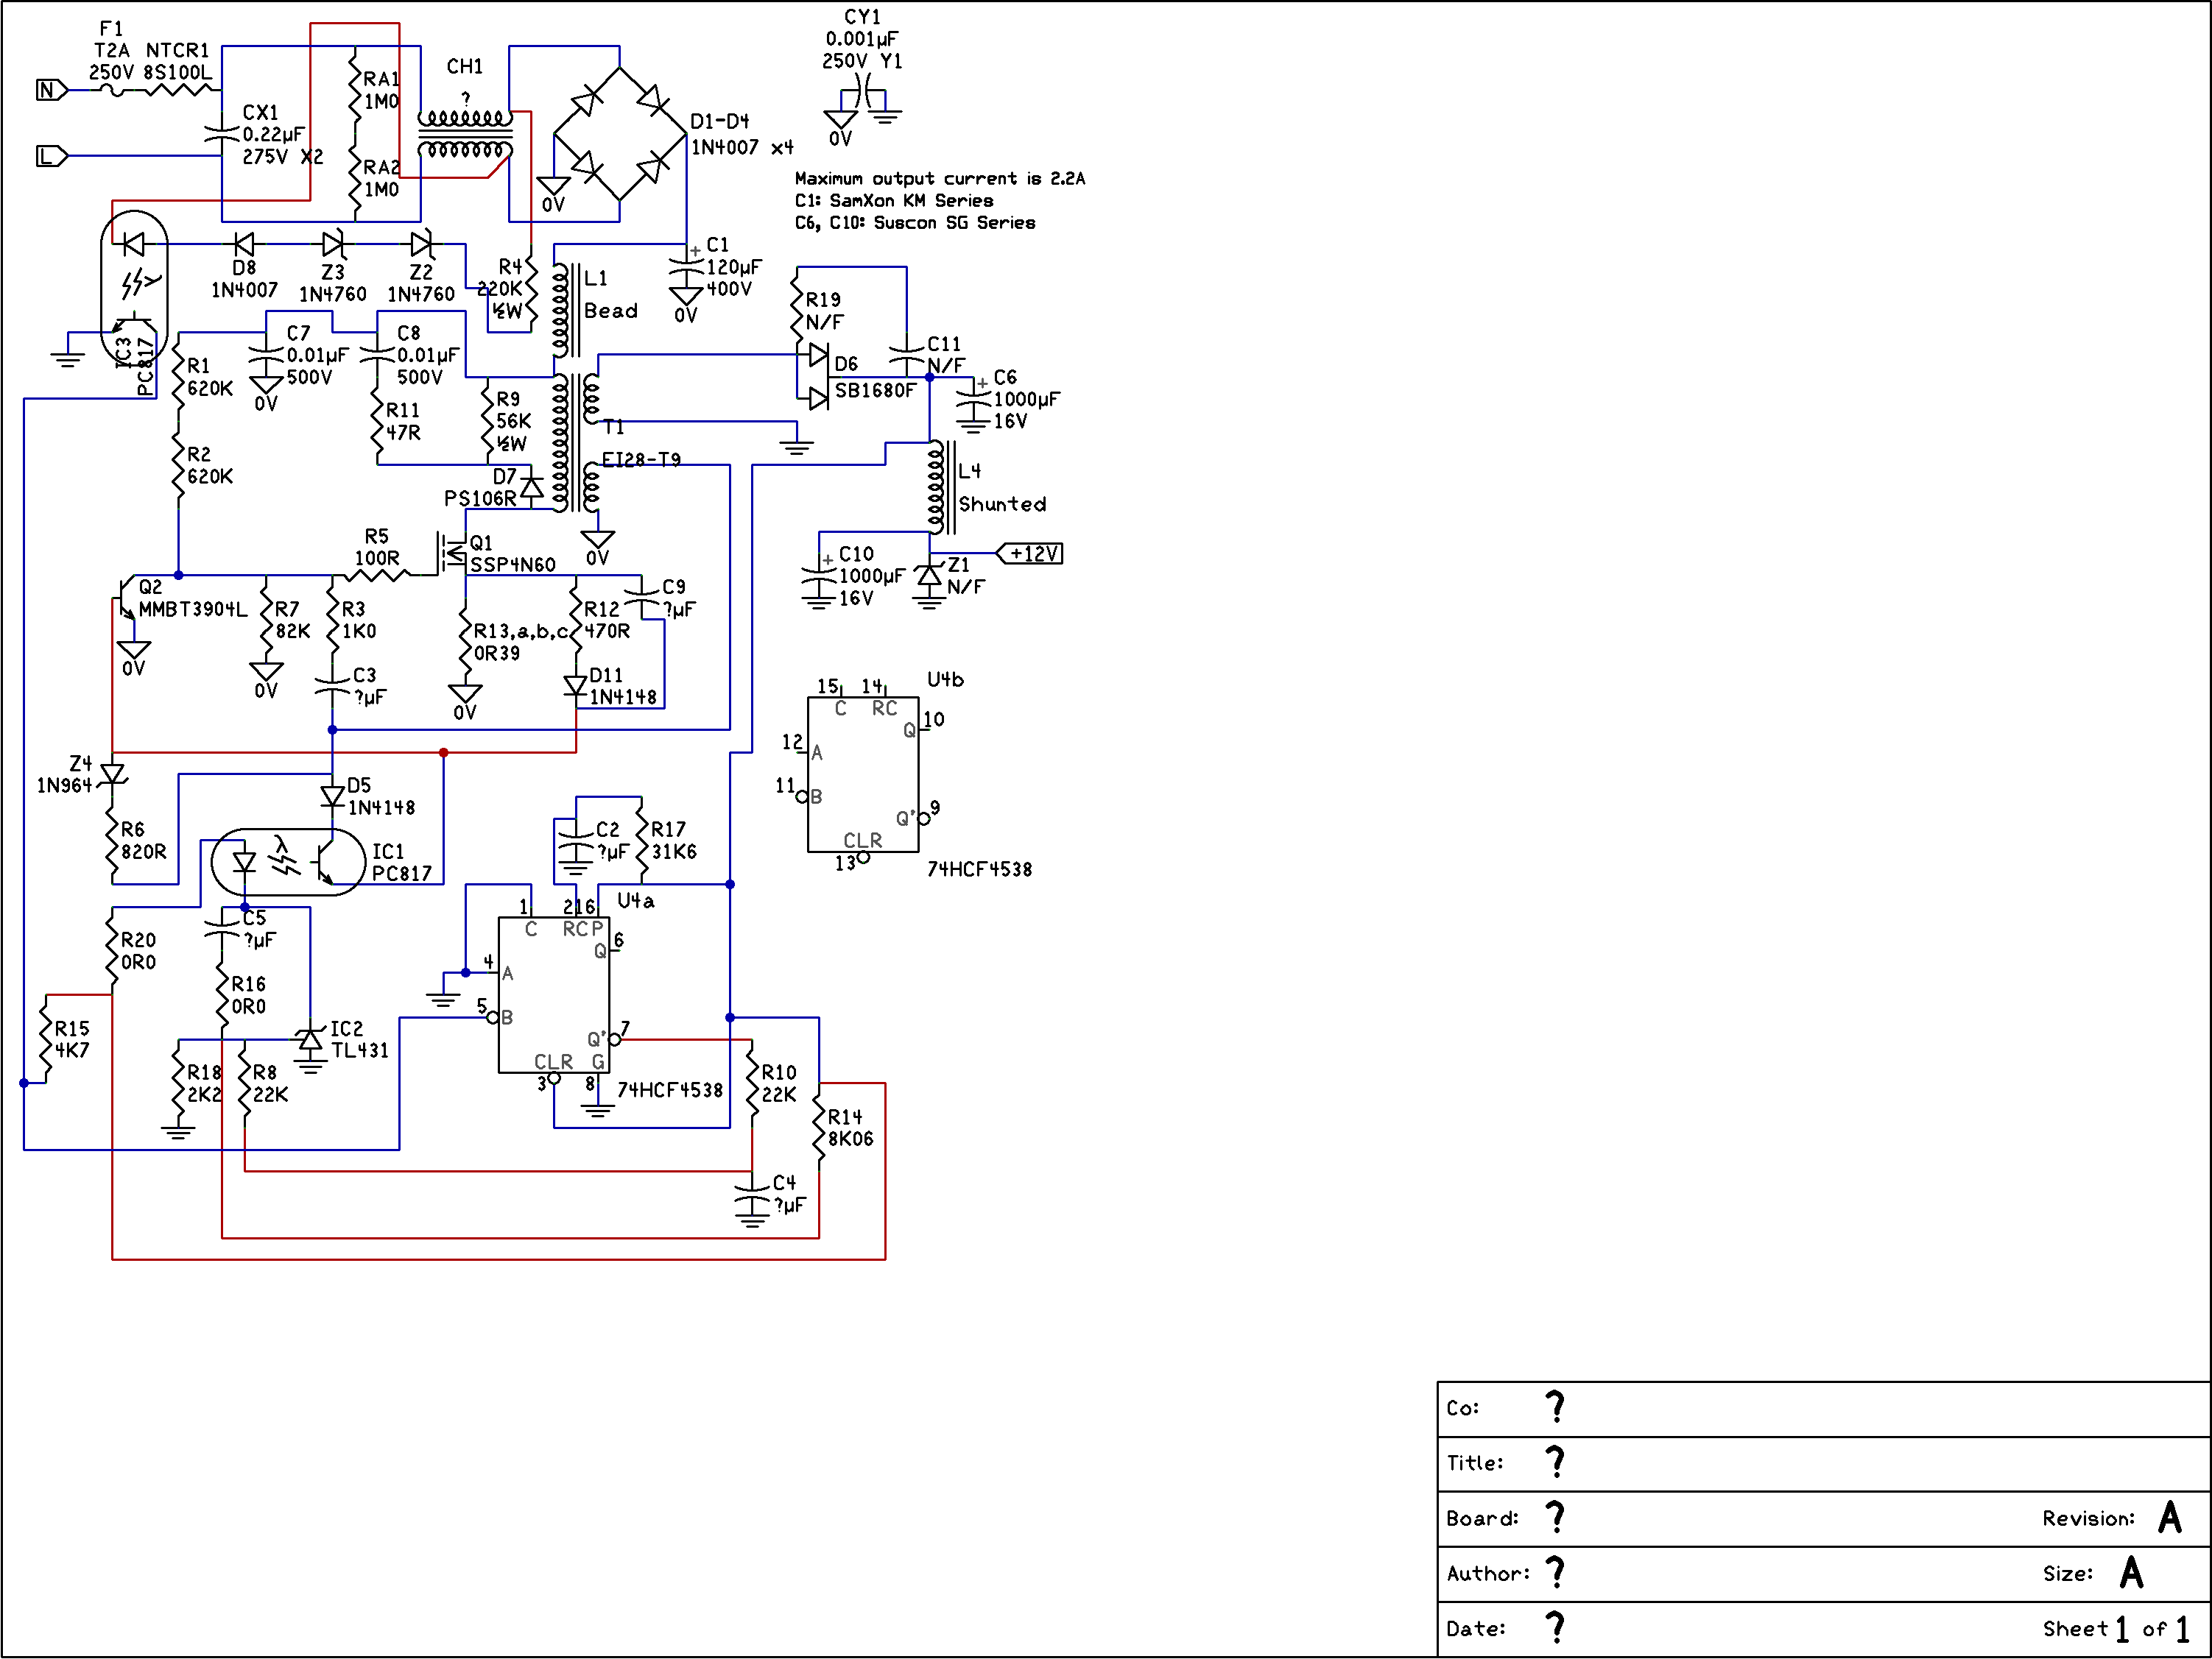Click the Q1 SSP4N60 MOSFET symbol
Screen dimensions: 2212x1659
[x=454, y=552]
